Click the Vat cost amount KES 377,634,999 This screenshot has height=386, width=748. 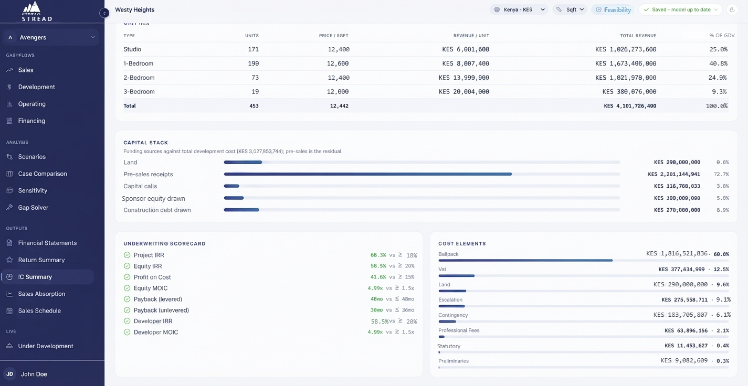[x=682, y=270]
